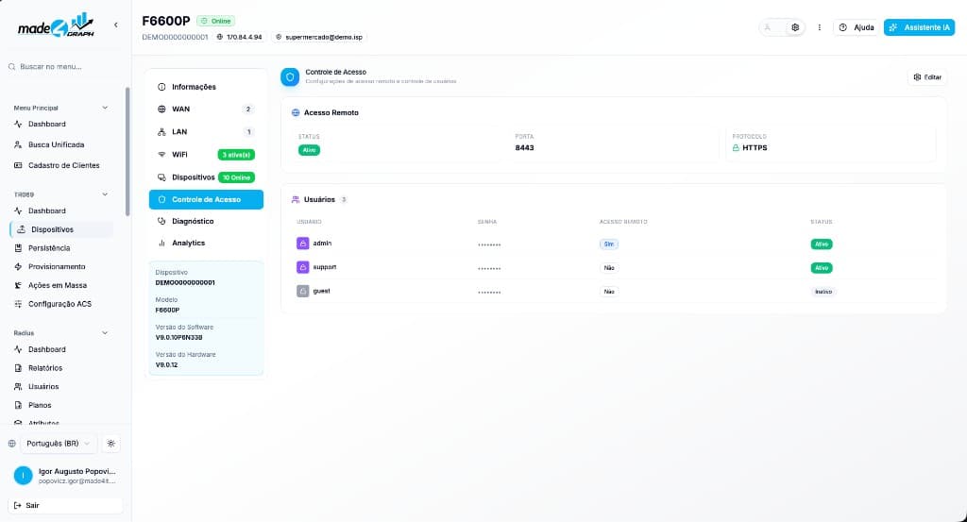
Task: Click the theme toggle sun icon
Action: (x=111, y=444)
